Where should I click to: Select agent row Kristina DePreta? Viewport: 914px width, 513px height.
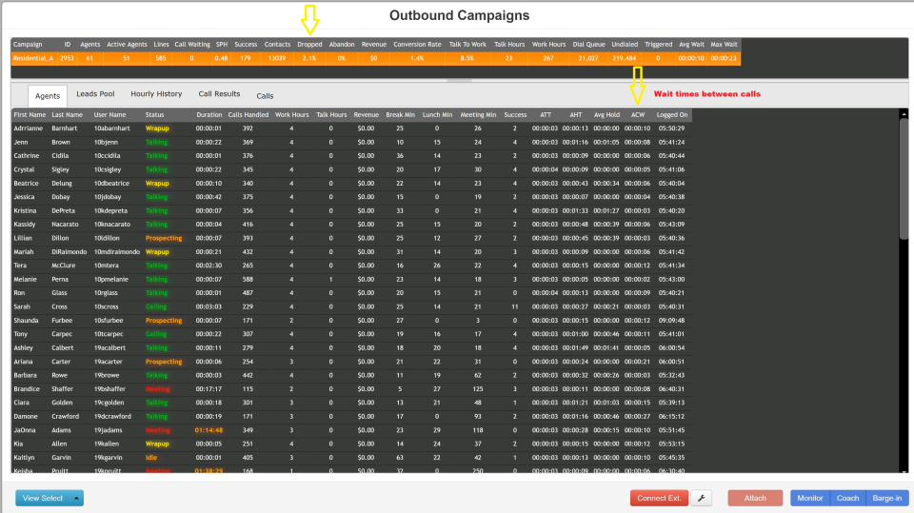tap(351, 210)
